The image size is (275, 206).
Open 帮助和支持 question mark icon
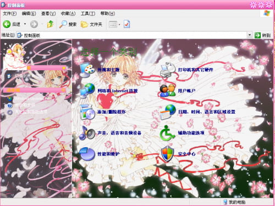[x=9, y=105]
